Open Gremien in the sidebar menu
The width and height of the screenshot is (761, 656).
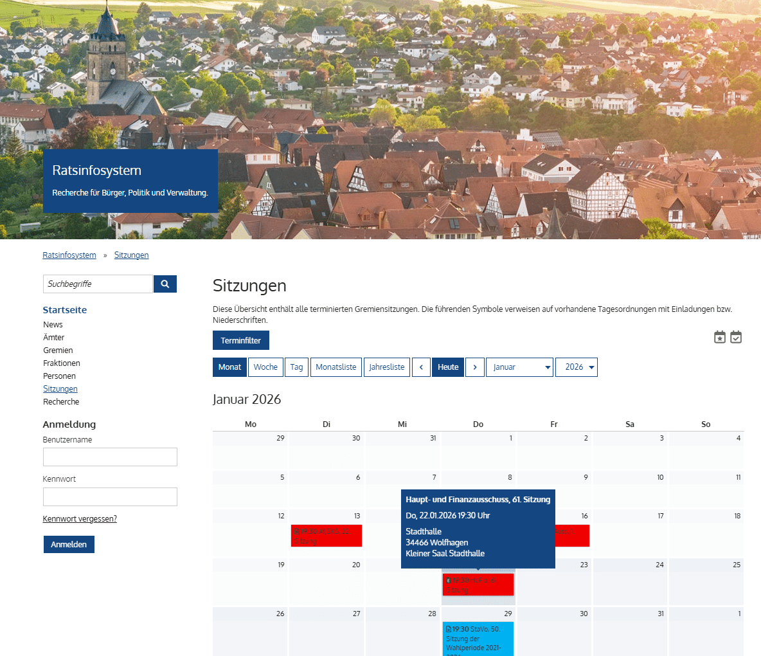point(58,351)
